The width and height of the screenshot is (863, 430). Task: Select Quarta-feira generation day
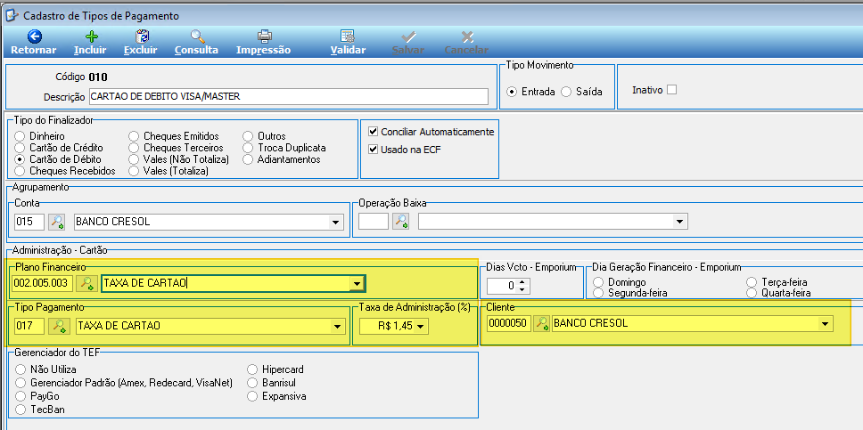click(752, 293)
